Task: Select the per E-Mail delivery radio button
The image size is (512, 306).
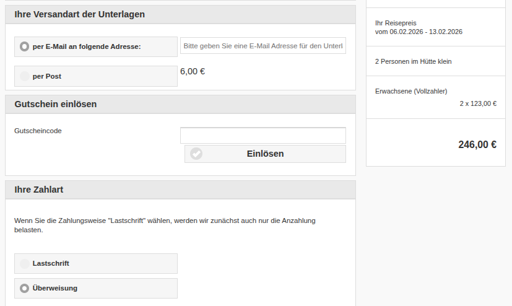Action: (x=25, y=46)
